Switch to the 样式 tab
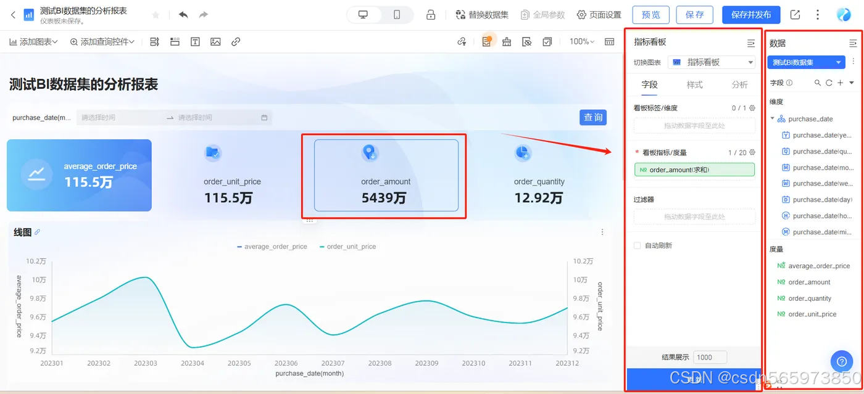The image size is (864, 394). pyautogui.click(x=694, y=84)
